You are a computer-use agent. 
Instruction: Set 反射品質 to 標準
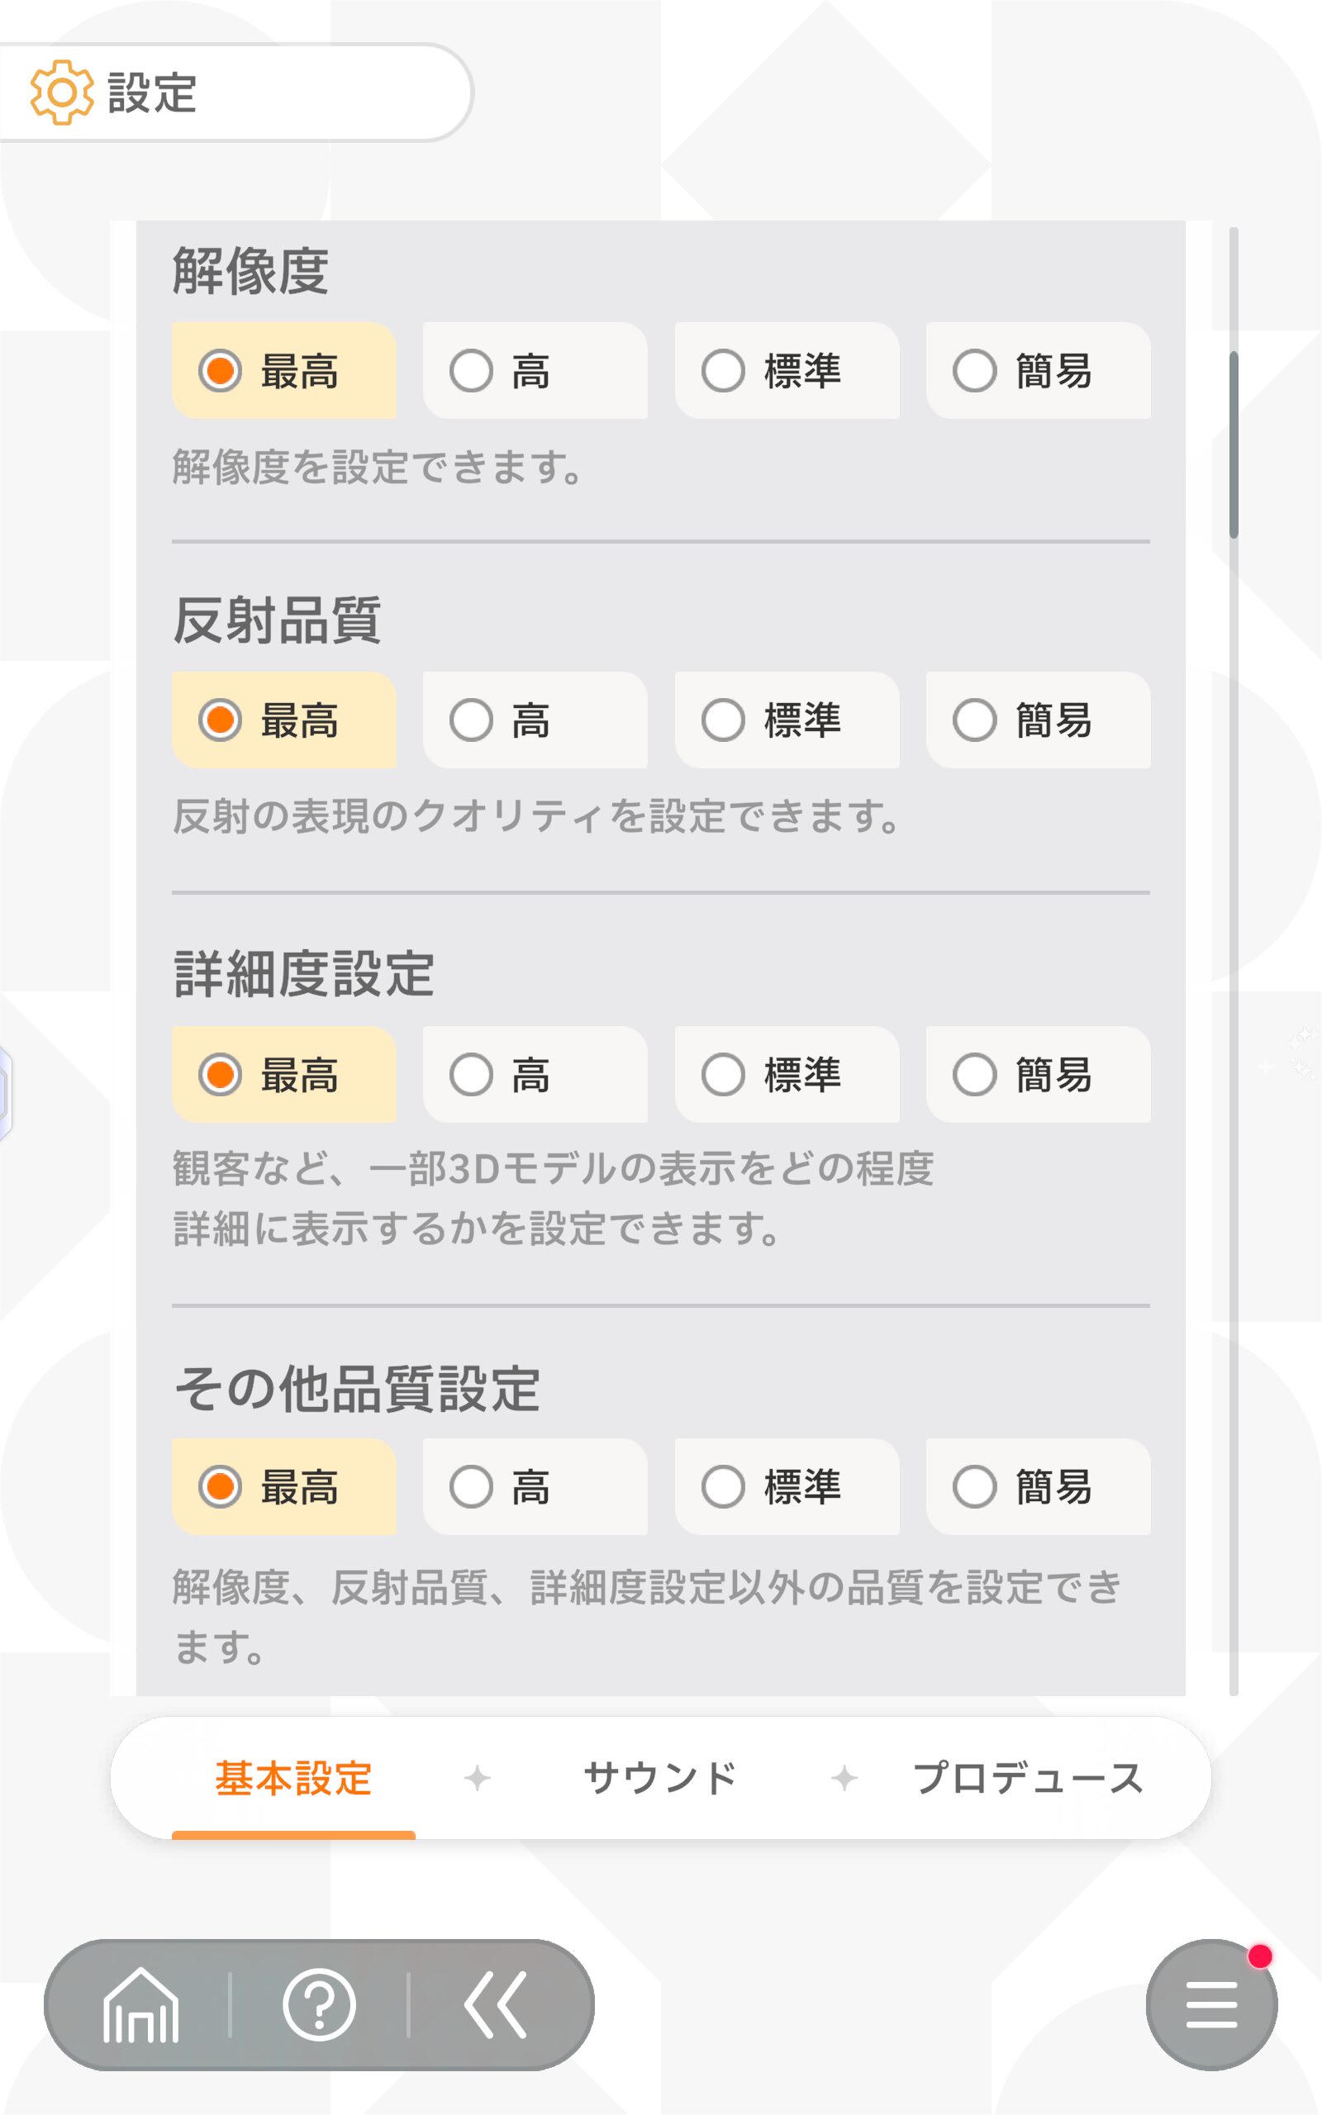tap(786, 720)
